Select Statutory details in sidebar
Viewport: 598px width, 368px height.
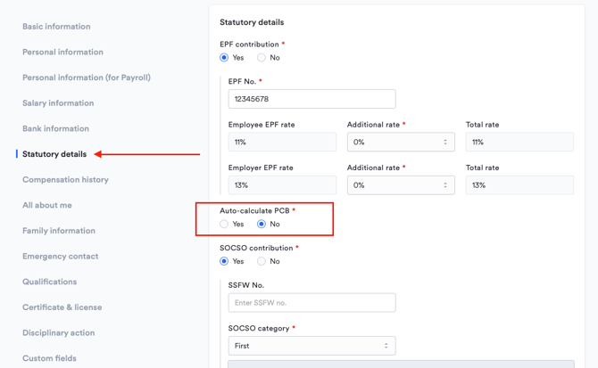pos(54,154)
